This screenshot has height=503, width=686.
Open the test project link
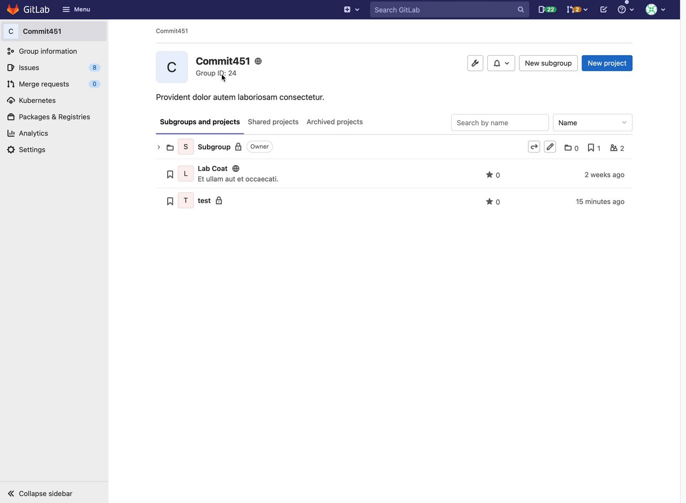[204, 201]
